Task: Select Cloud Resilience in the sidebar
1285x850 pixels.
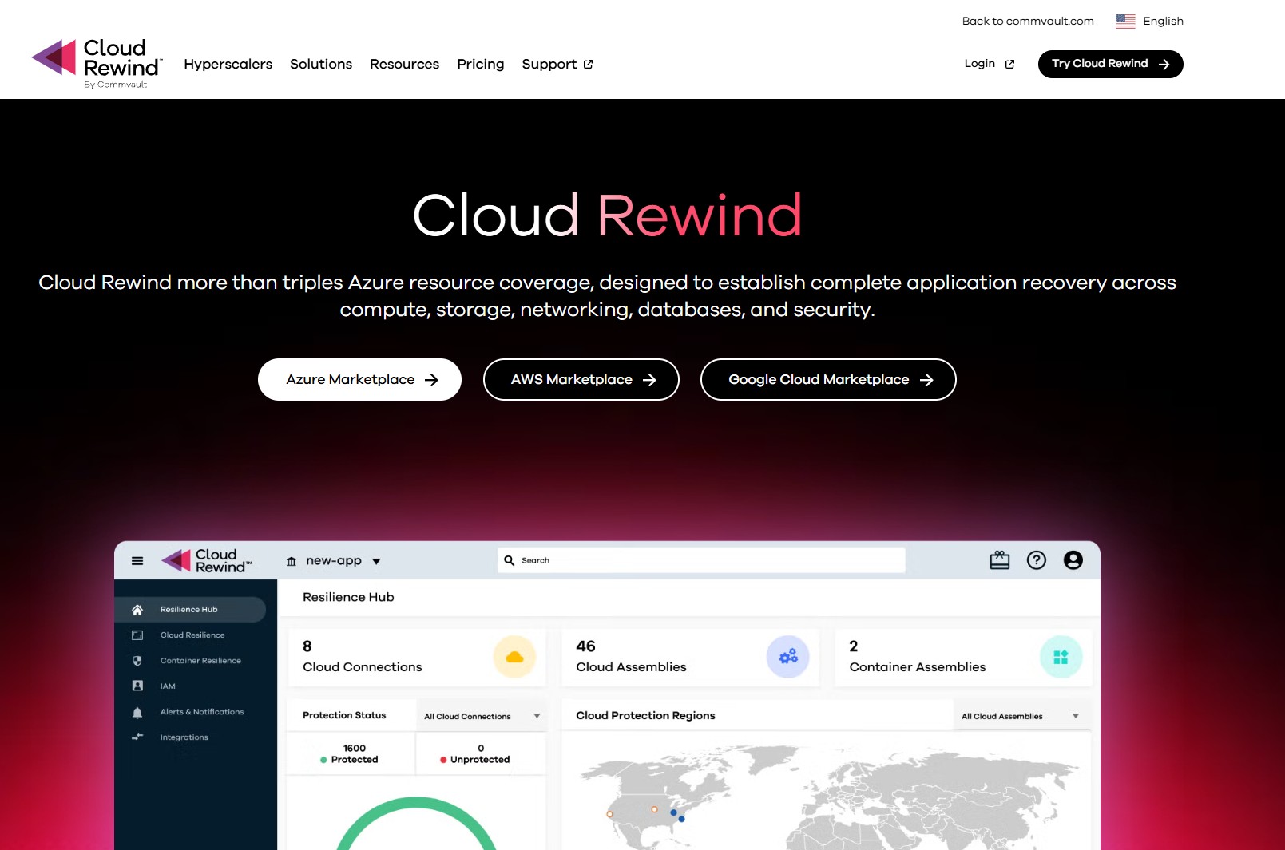Action: pyautogui.click(x=191, y=635)
